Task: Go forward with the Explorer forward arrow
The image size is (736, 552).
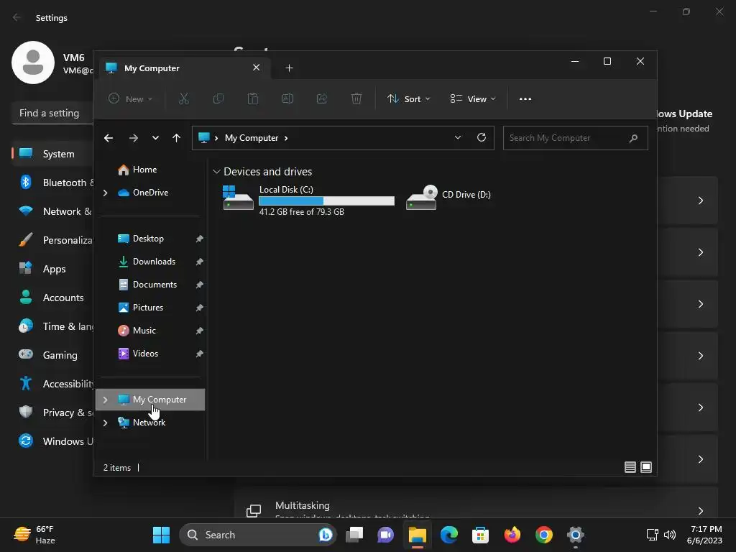Action: tap(133, 138)
